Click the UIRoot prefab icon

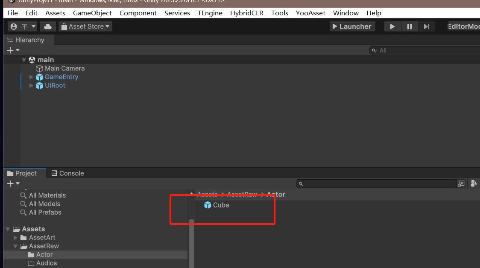click(x=39, y=86)
